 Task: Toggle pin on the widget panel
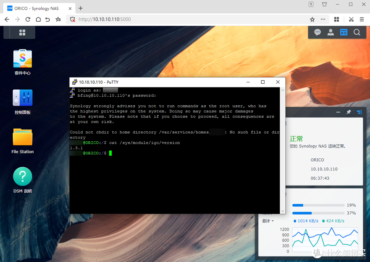[x=349, y=112]
